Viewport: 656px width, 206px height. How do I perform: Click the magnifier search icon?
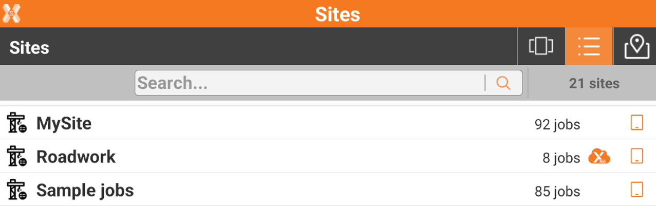503,83
